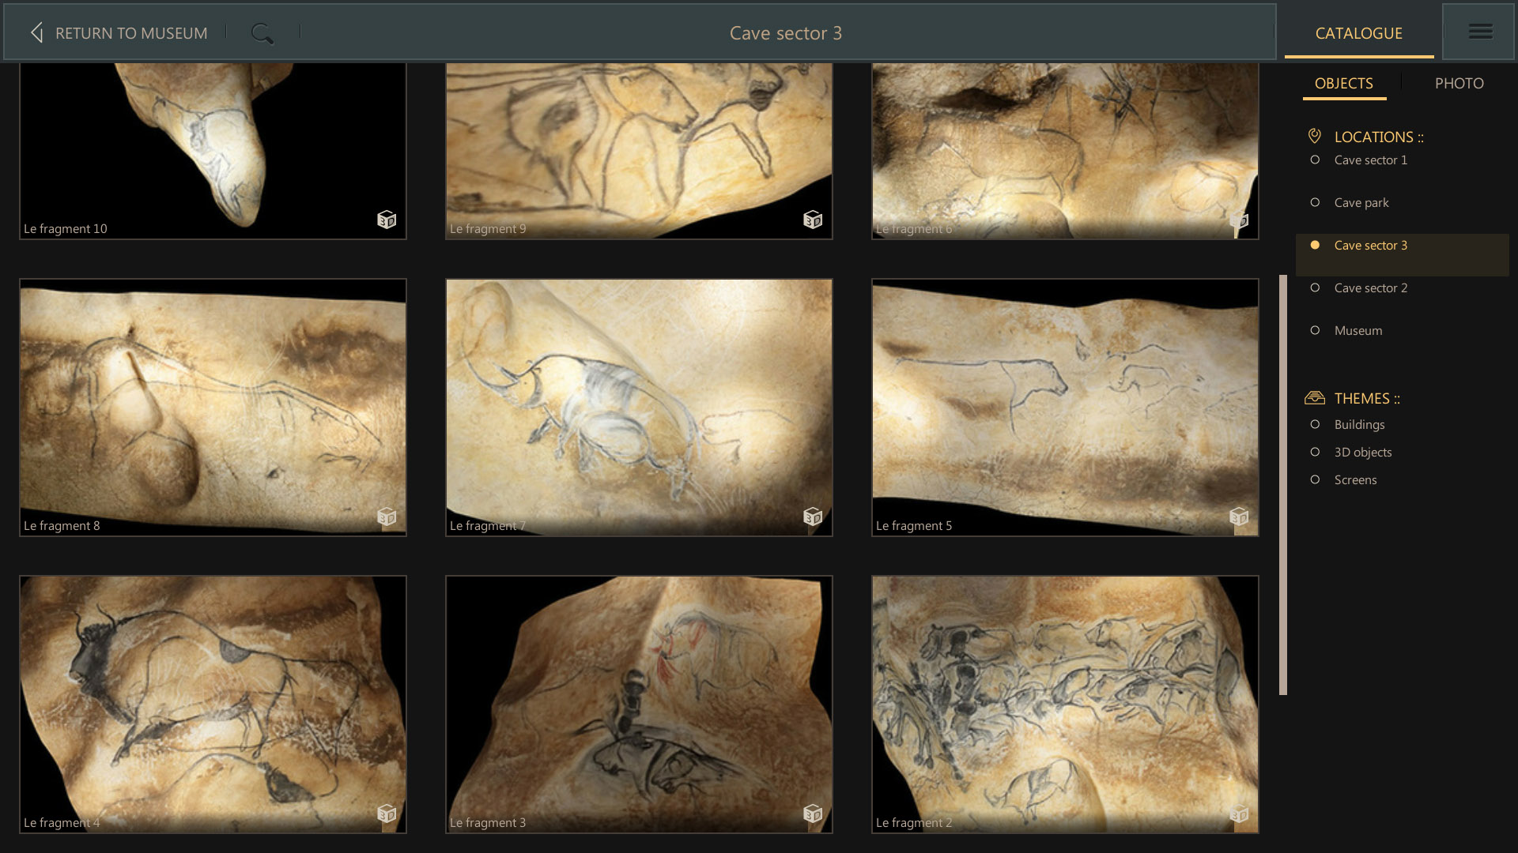Viewport: 1518px width, 853px height.
Task: Open the Le fragment 9 thumbnail
Action: 639,150
